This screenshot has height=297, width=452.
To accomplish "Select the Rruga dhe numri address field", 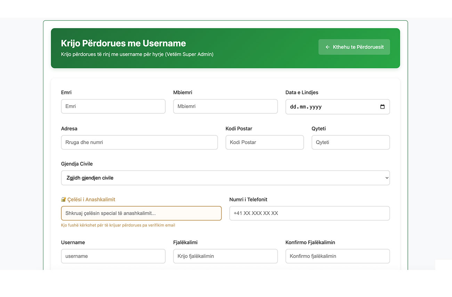I will (139, 142).
